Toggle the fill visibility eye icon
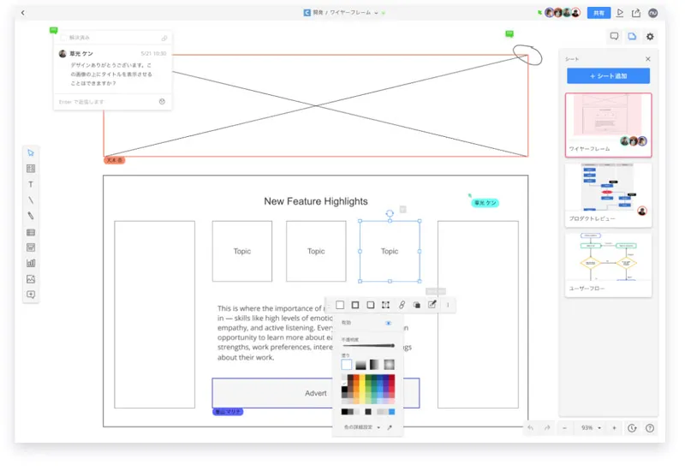The height and width of the screenshot is (471, 685). (388, 324)
